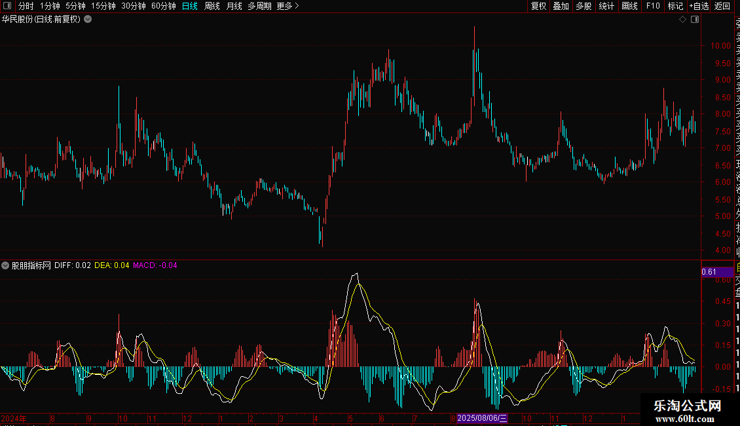Click the diamond icon above price axis
The image size is (740, 426).
pos(682,20)
